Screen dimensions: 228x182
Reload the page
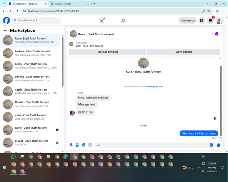pos(17,11)
